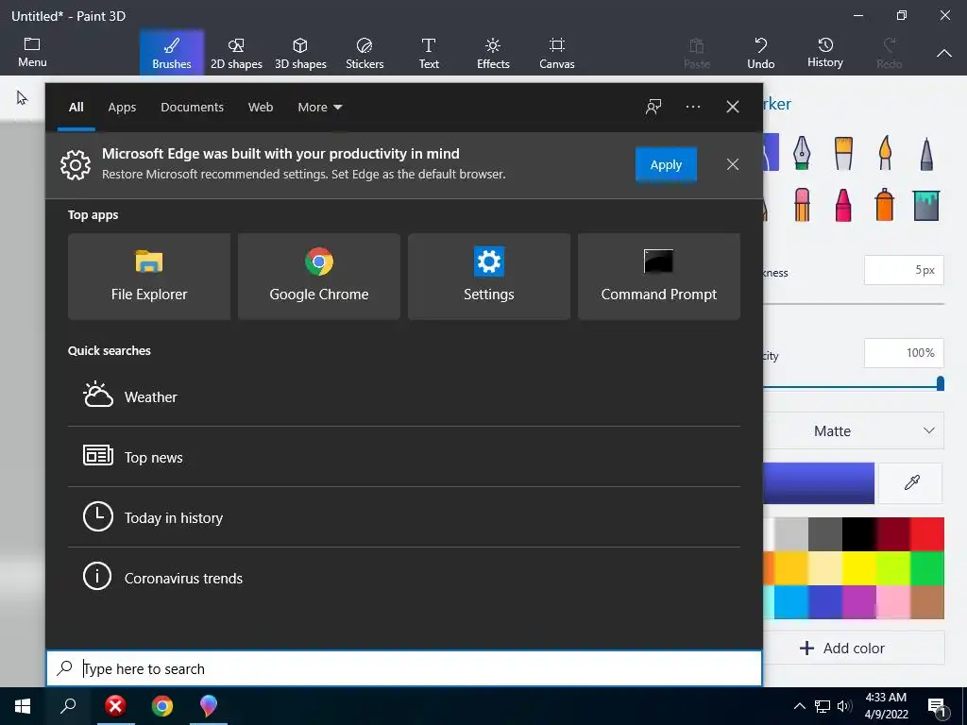Screen dimensions: 967x725
Task: Select the Crayon brush
Action: [843, 205]
